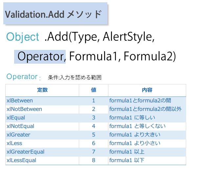The image size is (197, 171).
Task: Click the 定数 column header
Action: 42,90
